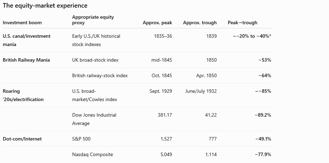Select the 'Dot-com/Internet' row label
The height and width of the screenshot is (163, 329).
click(22, 139)
